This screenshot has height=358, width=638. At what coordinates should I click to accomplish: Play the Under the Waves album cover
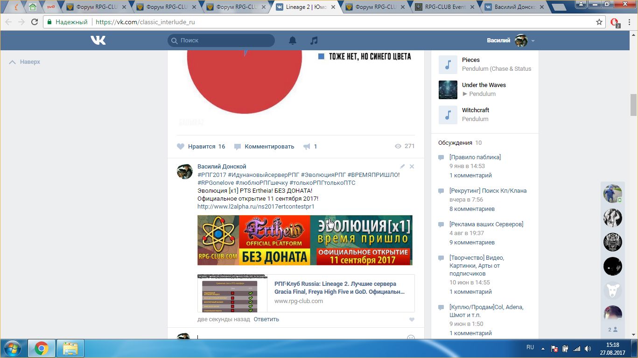[448, 89]
